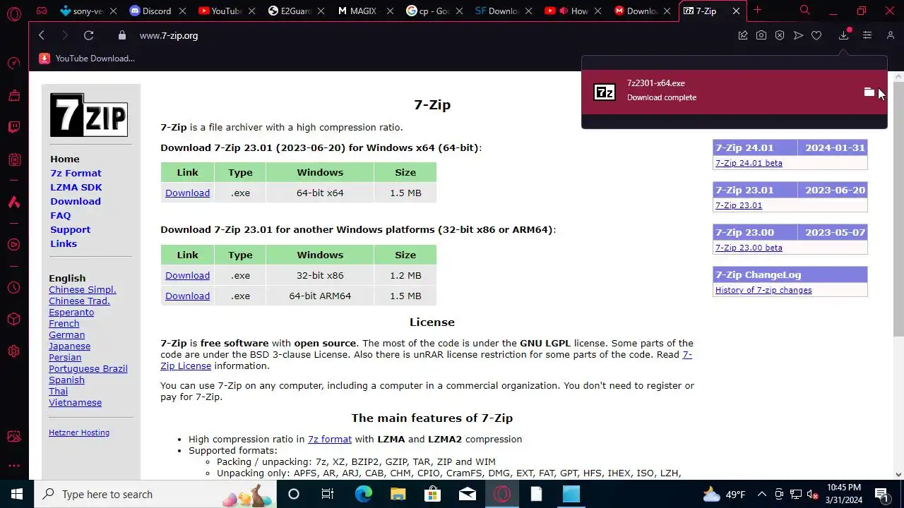This screenshot has width=904, height=508.
Task: Open 7-Zip 24.01 beta link
Action: pyautogui.click(x=749, y=163)
